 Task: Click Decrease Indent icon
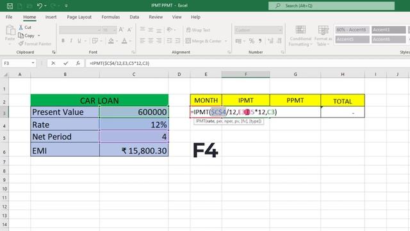[x=169, y=40]
